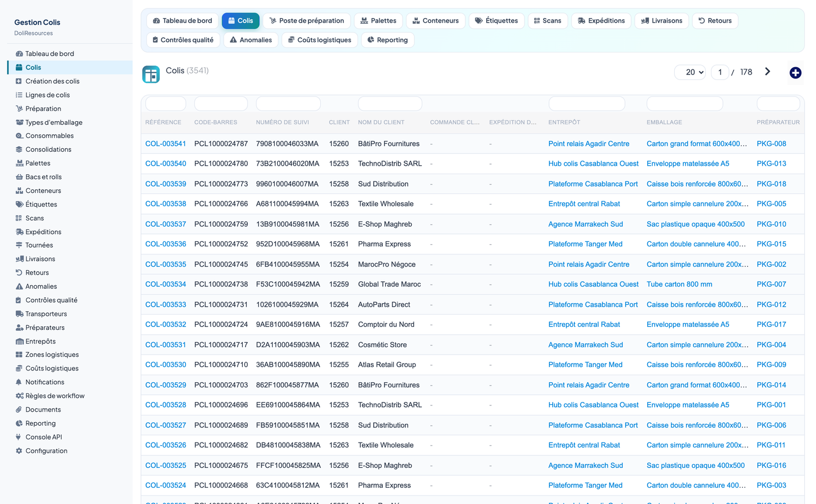Click the Préparateurs user icon
Screen dimensions: 816x504
pyautogui.click(x=19, y=328)
